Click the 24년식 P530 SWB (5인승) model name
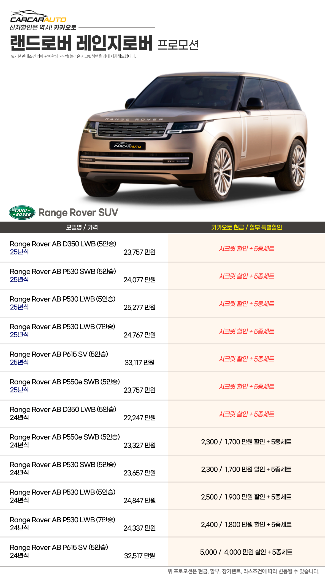The width and height of the screenshot is (325, 577). (63, 465)
